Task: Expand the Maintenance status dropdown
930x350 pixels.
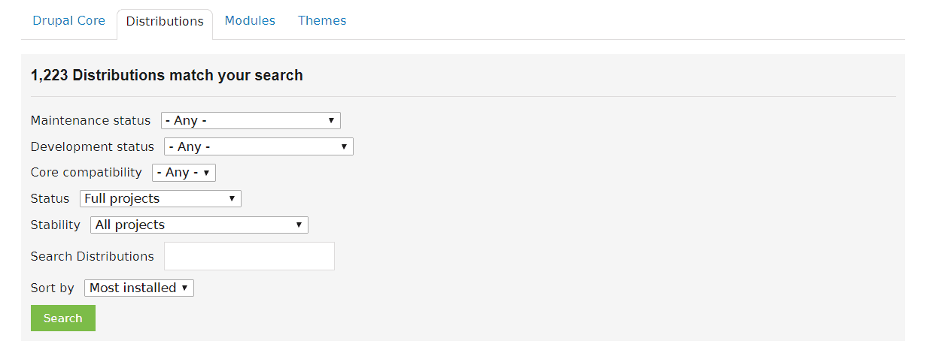Action: [x=251, y=120]
